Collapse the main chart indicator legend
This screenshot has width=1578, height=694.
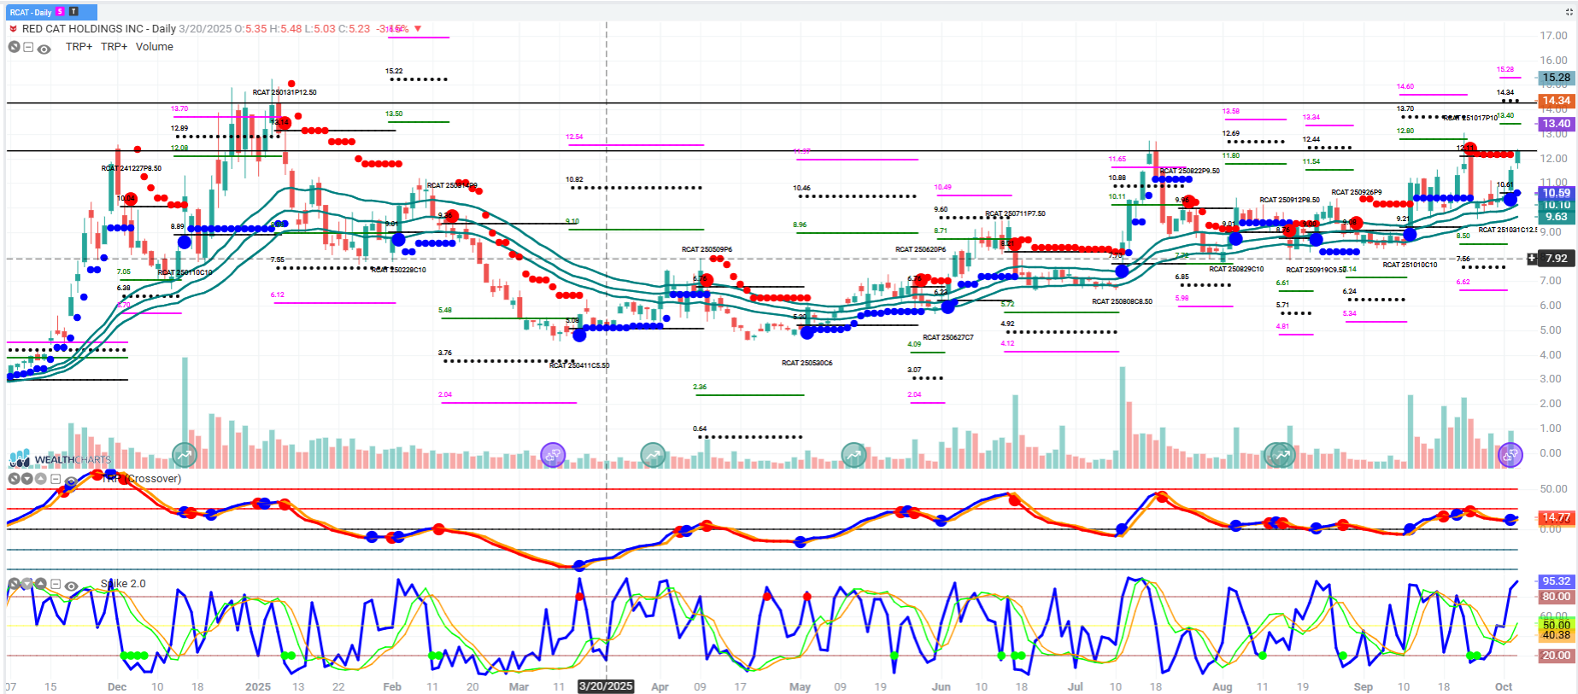tap(28, 47)
